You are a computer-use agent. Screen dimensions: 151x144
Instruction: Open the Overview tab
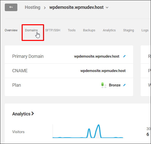point(11,30)
